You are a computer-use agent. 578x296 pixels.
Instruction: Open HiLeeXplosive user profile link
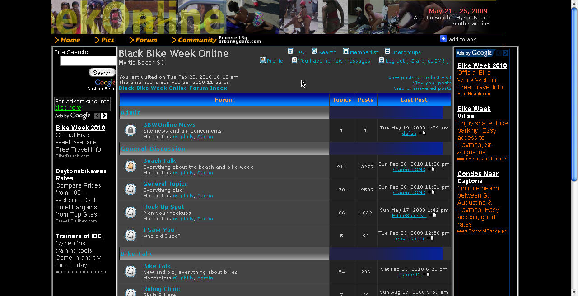pos(409,216)
